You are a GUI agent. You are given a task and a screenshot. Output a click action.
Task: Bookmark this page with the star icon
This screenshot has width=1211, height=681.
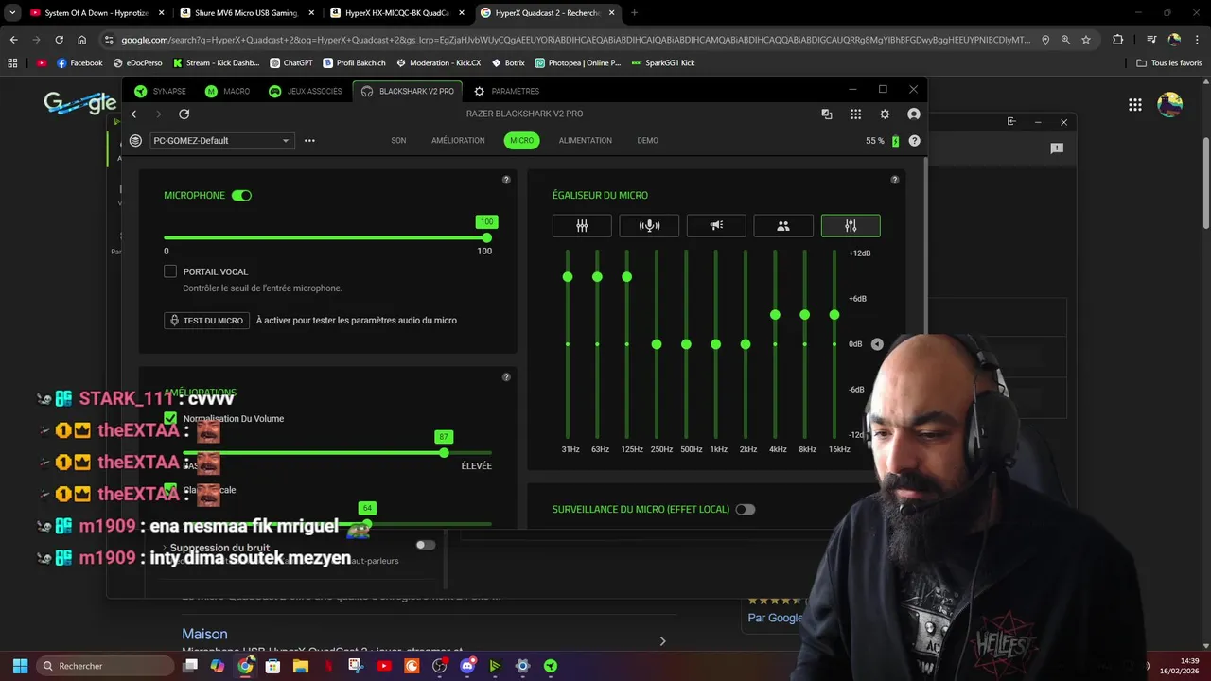(1086, 40)
